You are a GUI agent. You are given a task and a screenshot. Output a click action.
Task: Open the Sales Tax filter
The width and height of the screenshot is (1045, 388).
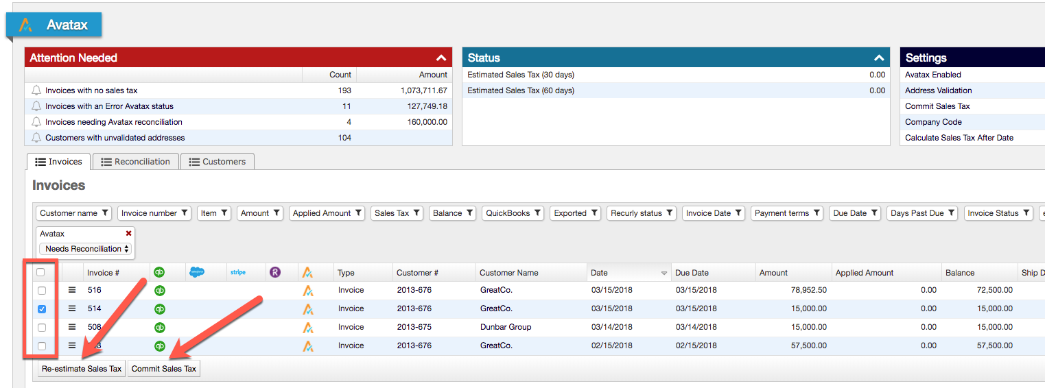point(397,213)
